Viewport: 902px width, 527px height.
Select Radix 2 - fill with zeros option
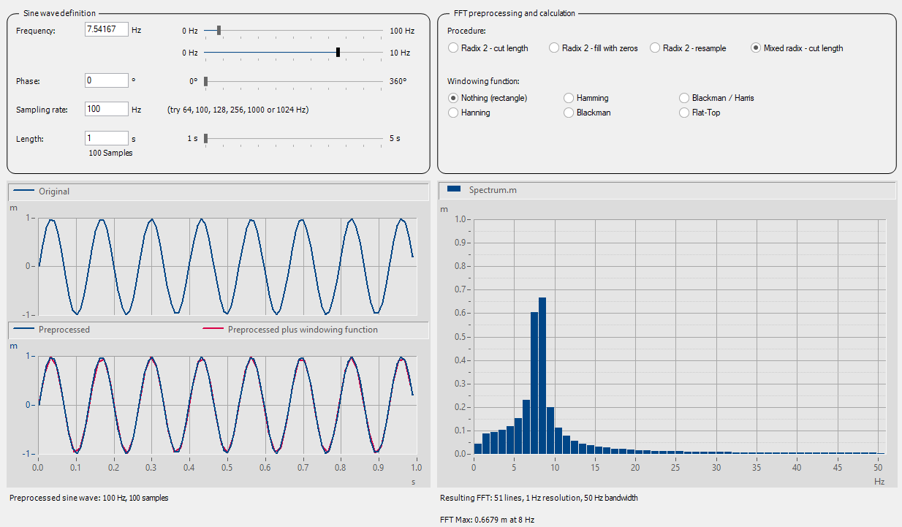[555, 48]
